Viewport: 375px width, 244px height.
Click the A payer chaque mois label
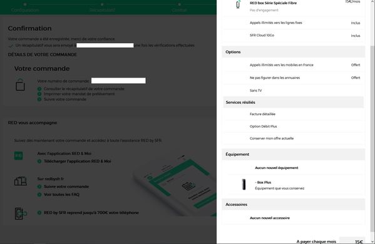pyautogui.click(x=316, y=241)
